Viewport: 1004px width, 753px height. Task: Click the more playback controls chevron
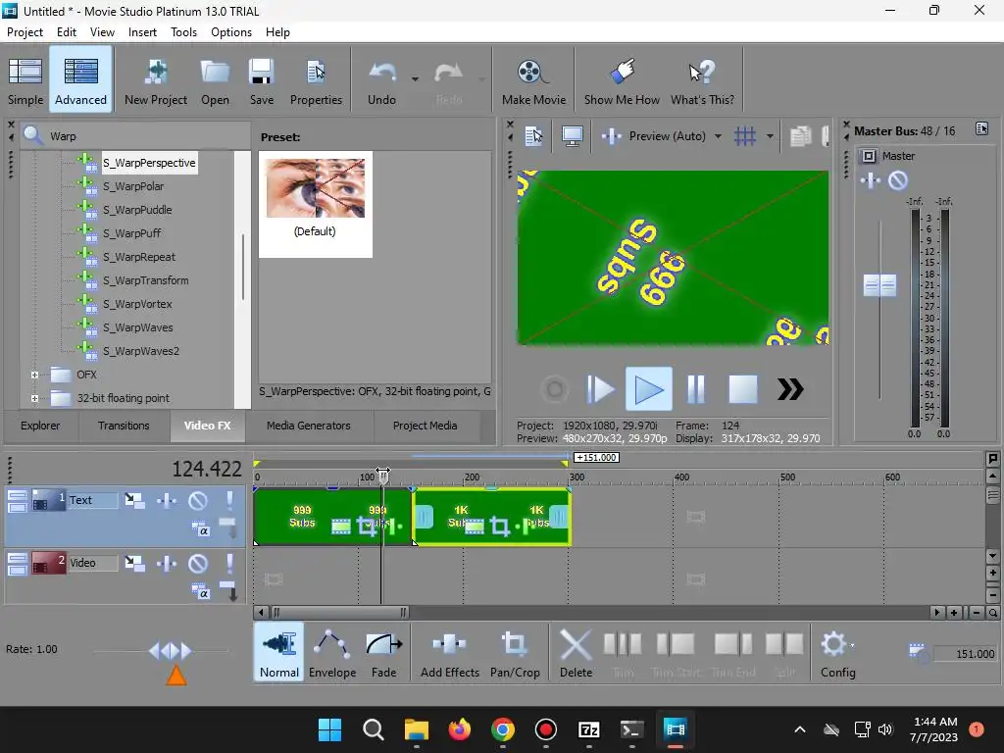click(x=790, y=388)
